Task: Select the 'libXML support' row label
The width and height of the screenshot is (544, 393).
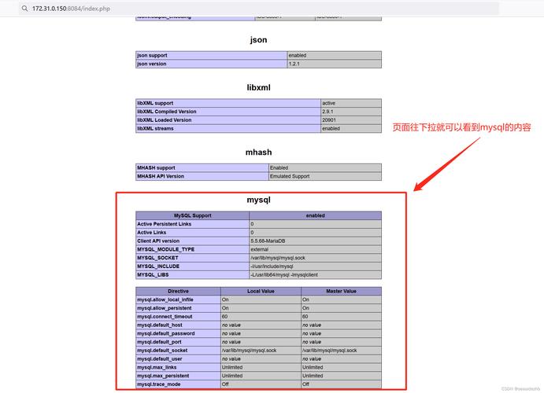Action: point(155,103)
